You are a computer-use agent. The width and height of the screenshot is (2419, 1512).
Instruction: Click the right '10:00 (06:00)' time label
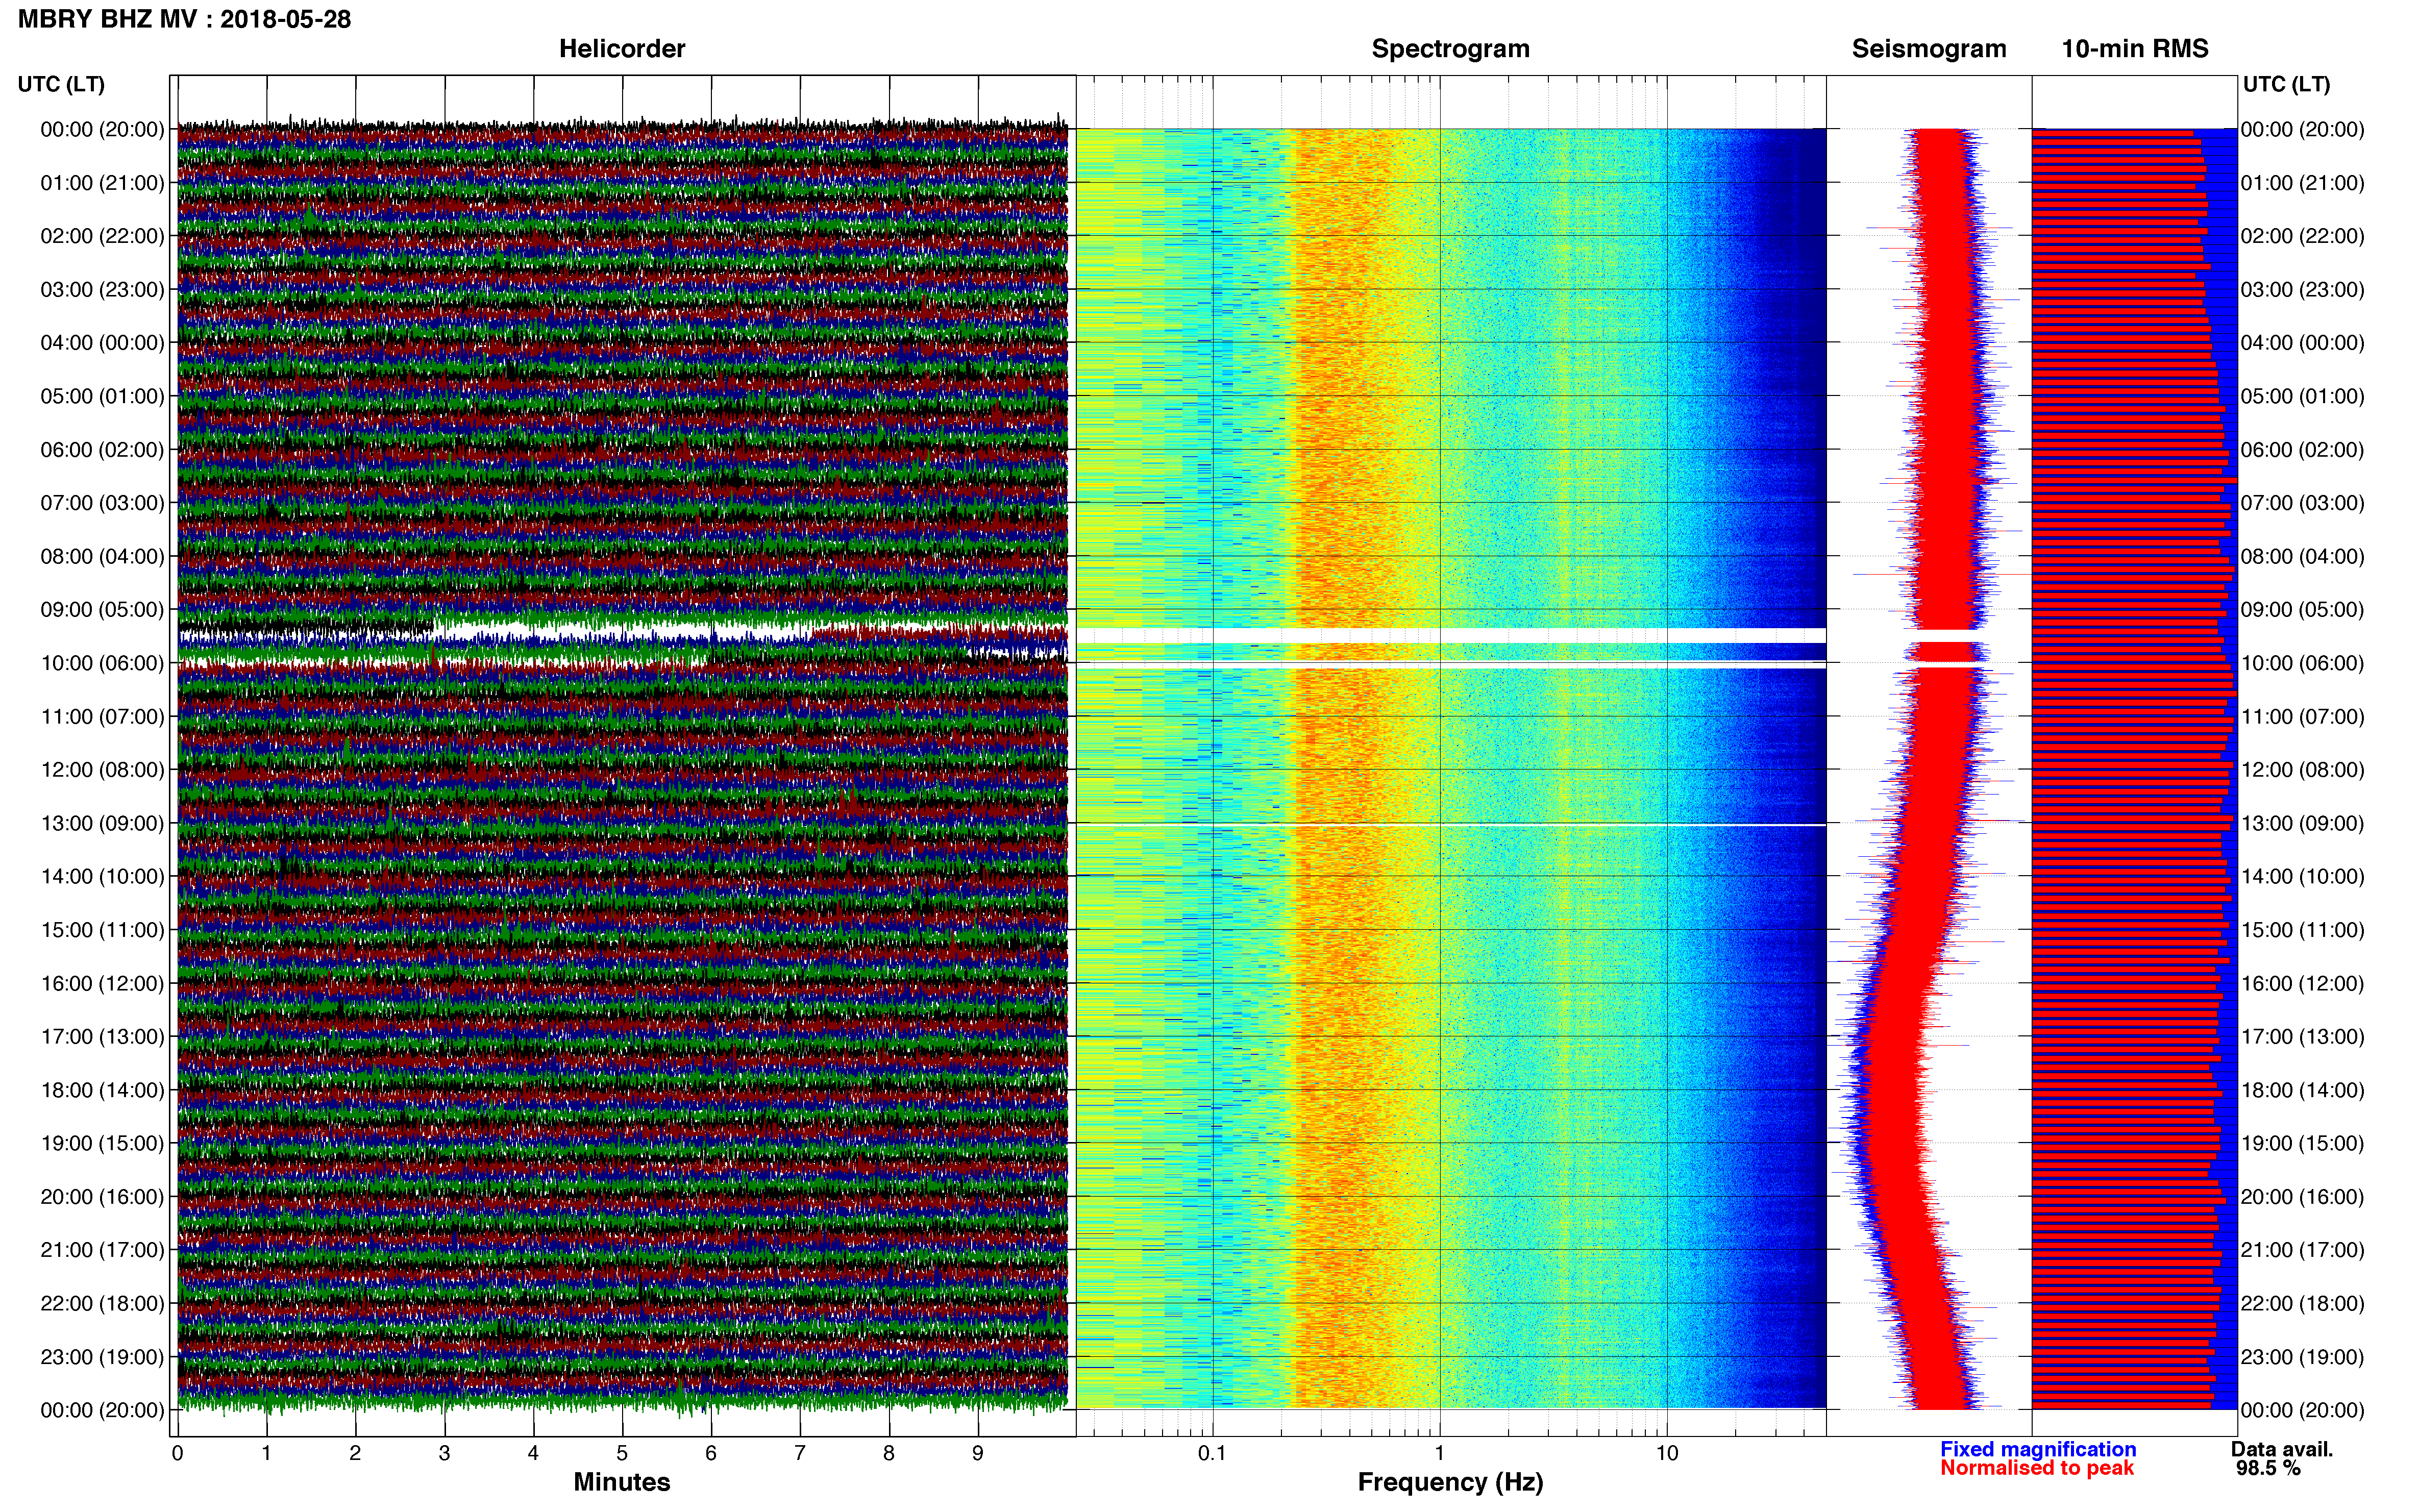[2303, 663]
